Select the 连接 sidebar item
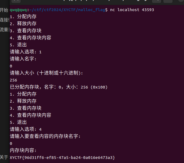184x163 pixels. [4, 20]
